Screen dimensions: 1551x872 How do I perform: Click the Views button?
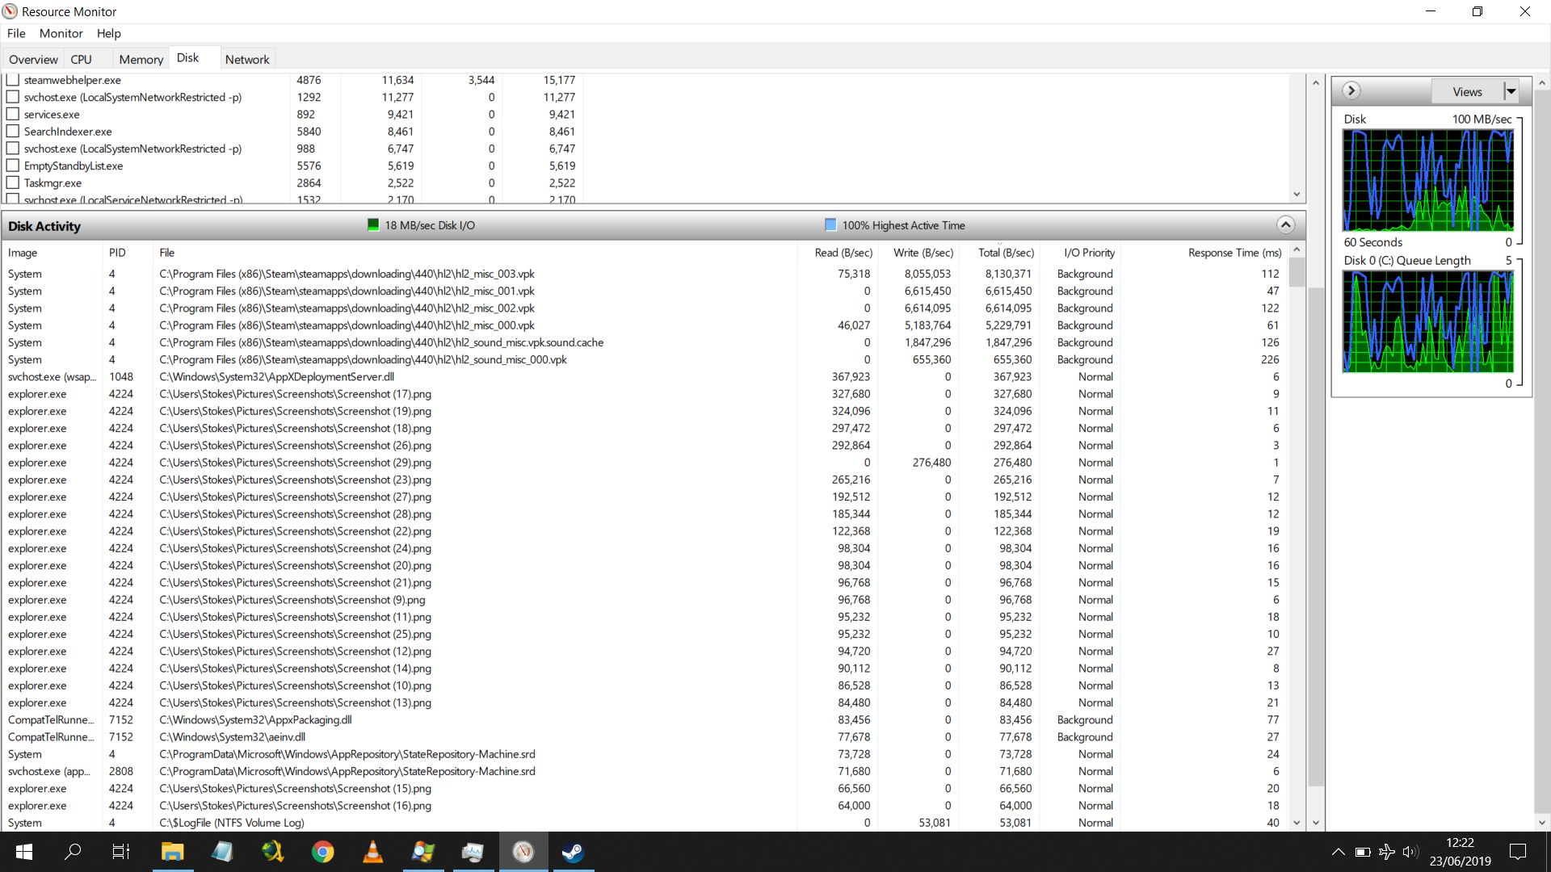(x=1467, y=91)
